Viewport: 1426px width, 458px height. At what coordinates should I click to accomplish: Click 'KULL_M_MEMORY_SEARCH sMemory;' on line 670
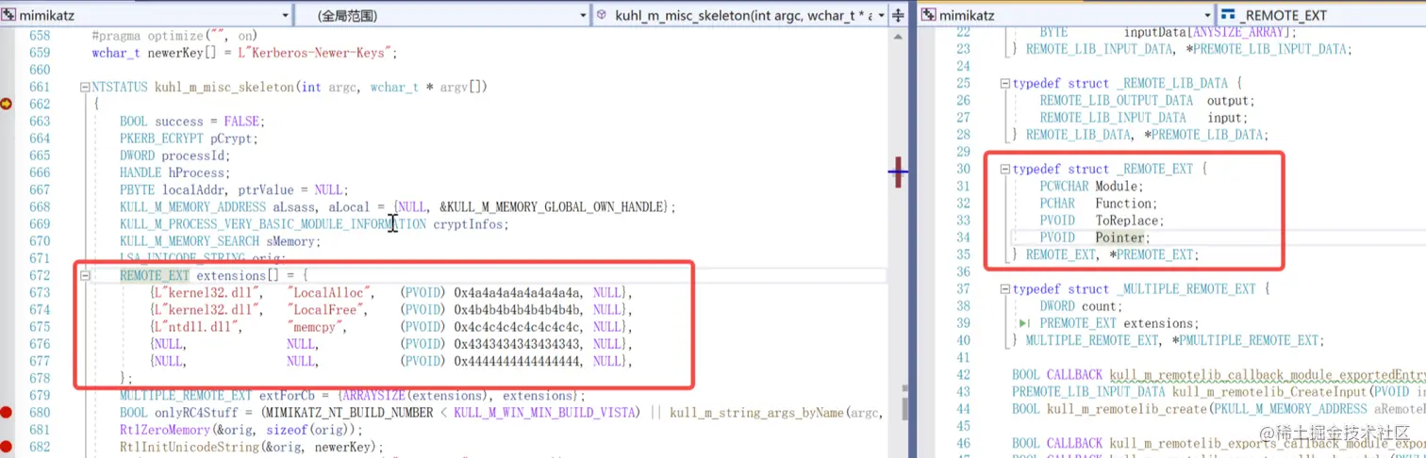click(220, 241)
